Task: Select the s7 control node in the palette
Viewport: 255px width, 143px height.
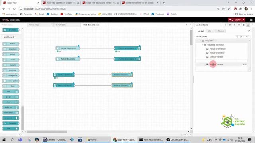Action: pyautogui.click(x=11, y=30)
